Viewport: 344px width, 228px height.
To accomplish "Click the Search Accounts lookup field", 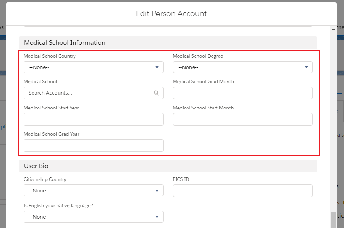I will click(88, 93).
